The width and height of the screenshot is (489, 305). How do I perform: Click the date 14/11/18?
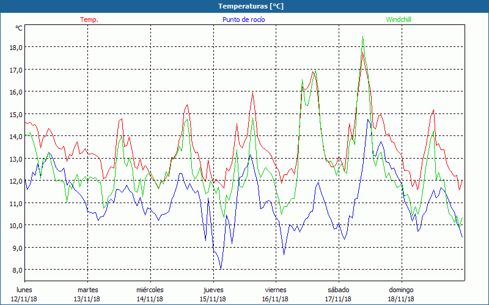(150, 299)
